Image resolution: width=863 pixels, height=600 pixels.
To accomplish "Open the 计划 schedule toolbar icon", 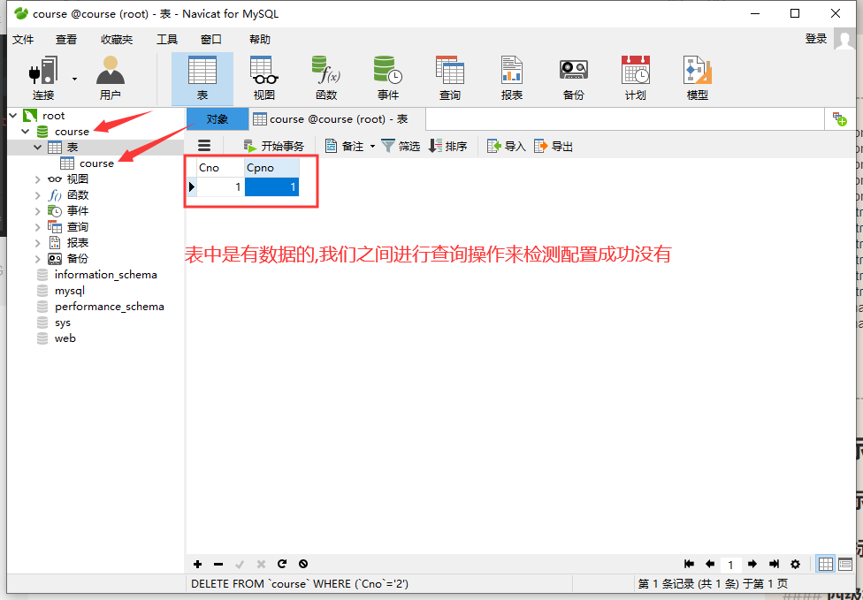I will click(x=635, y=78).
